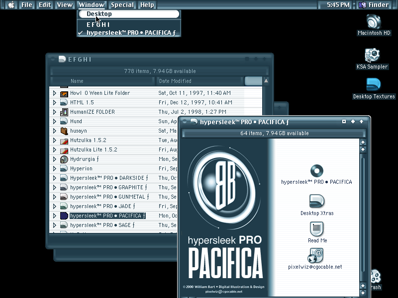Select the Macintosh HD desktop icon
398x298 pixels.
point(374,22)
